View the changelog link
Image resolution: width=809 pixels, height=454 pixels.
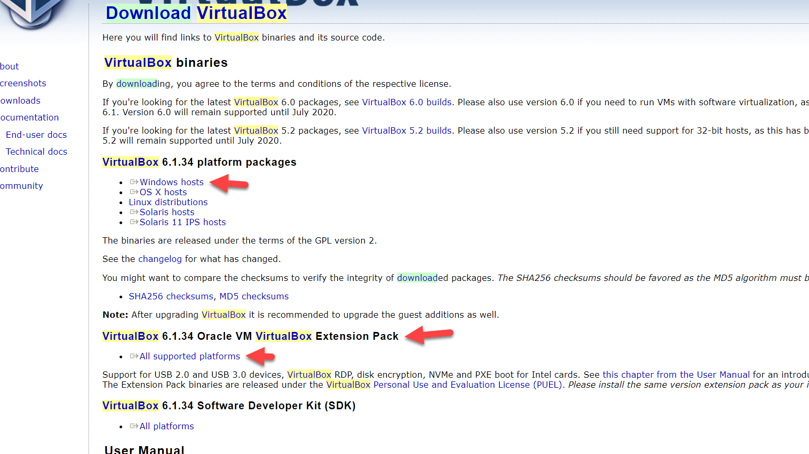160,259
